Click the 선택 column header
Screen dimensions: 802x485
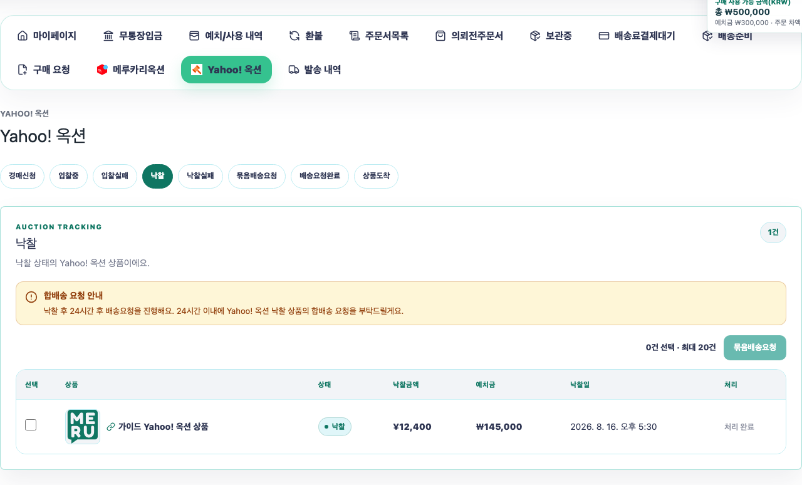pyautogui.click(x=31, y=385)
